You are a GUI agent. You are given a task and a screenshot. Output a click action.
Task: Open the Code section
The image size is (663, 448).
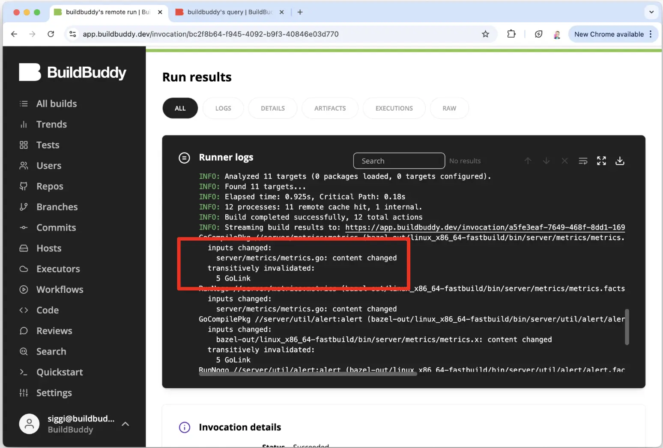click(47, 310)
